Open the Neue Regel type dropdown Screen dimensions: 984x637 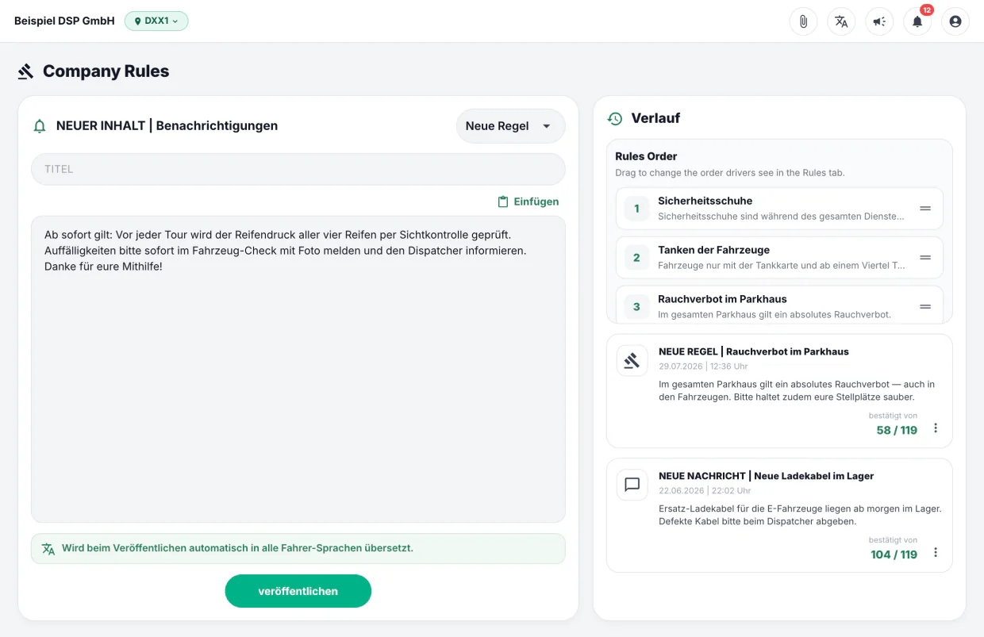point(510,126)
